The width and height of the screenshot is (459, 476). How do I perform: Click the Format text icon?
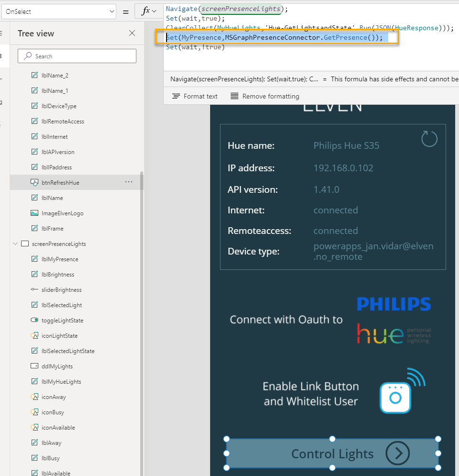(176, 96)
